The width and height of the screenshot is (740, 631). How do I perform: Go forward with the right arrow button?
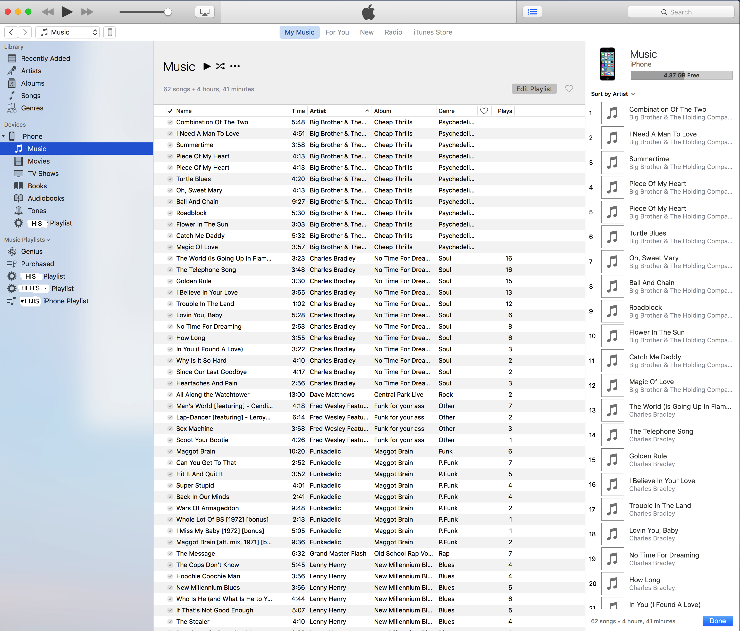coord(25,32)
